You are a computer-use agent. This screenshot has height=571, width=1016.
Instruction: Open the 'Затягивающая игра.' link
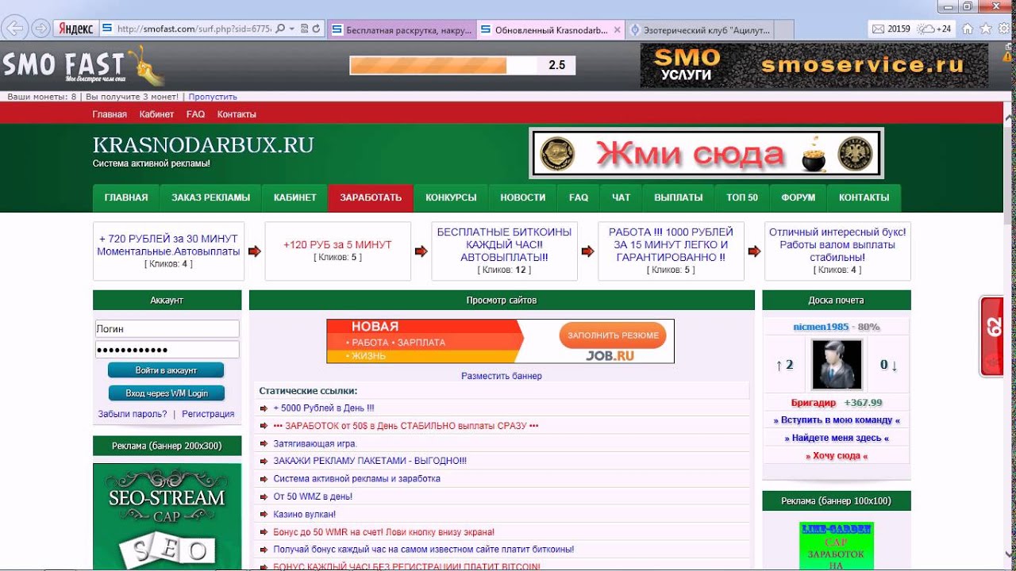pos(315,443)
